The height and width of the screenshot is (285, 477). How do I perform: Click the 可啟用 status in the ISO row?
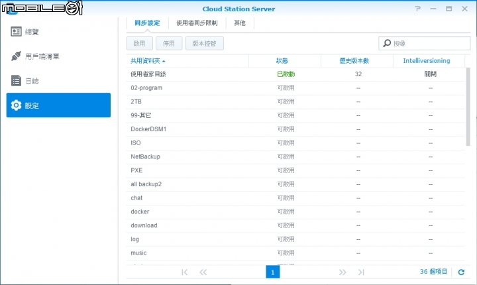(x=286, y=142)
